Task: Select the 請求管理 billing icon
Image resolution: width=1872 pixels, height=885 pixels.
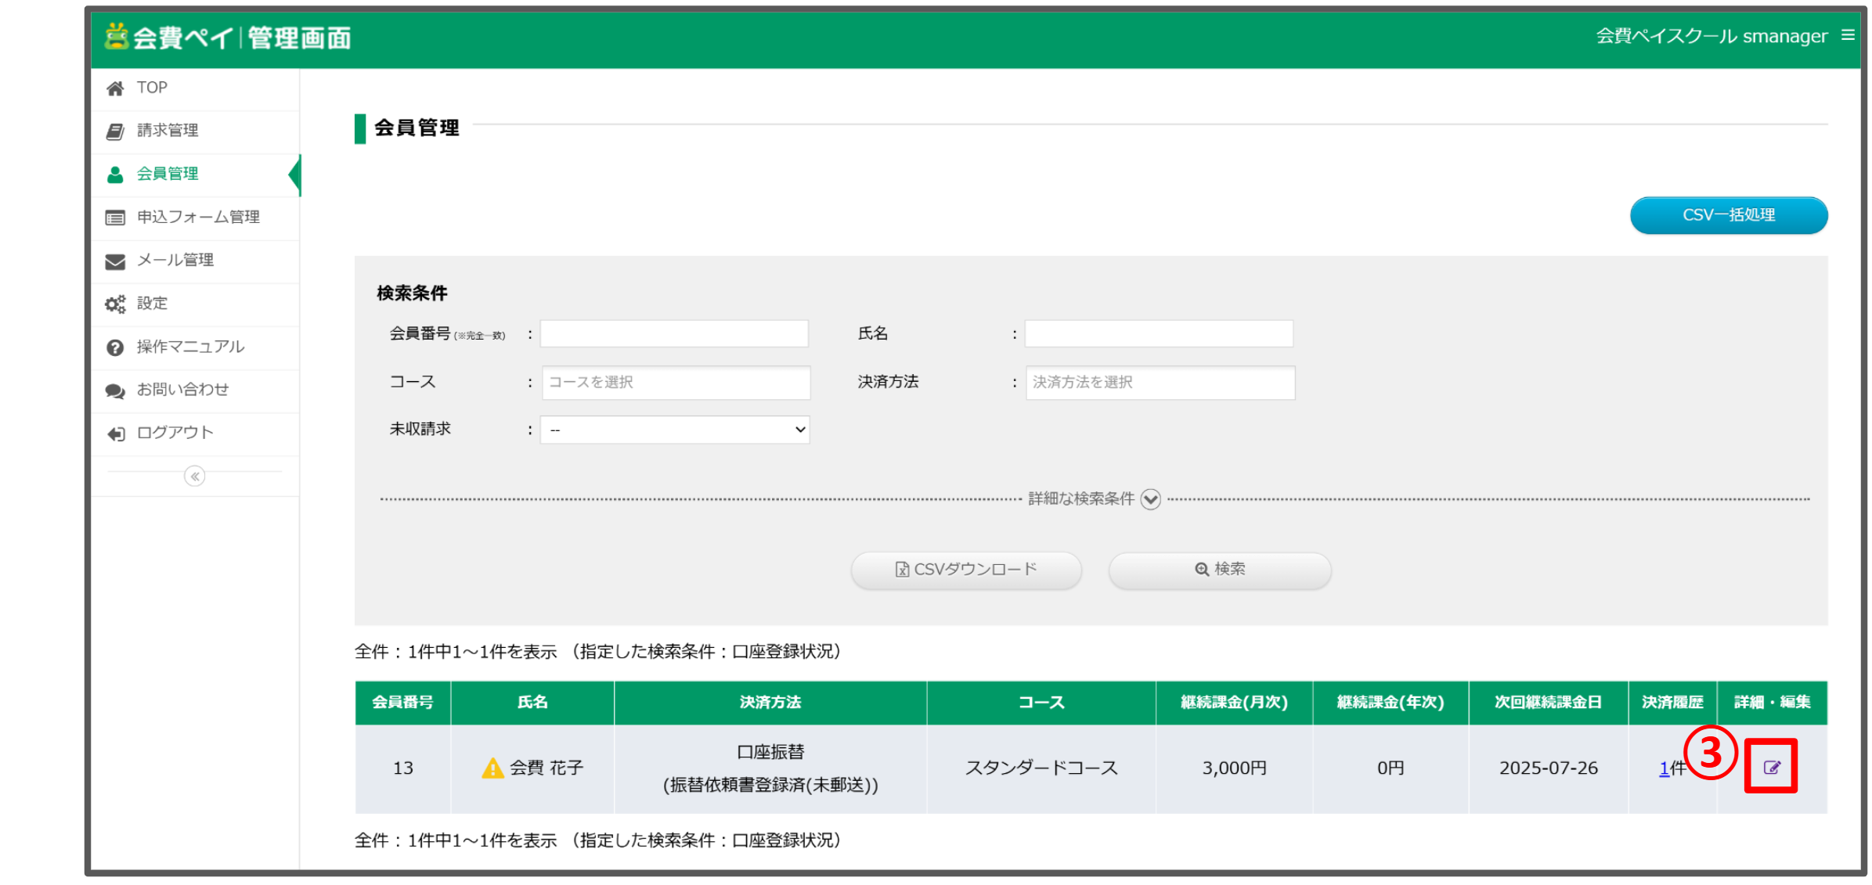Action: pos(115,131)
